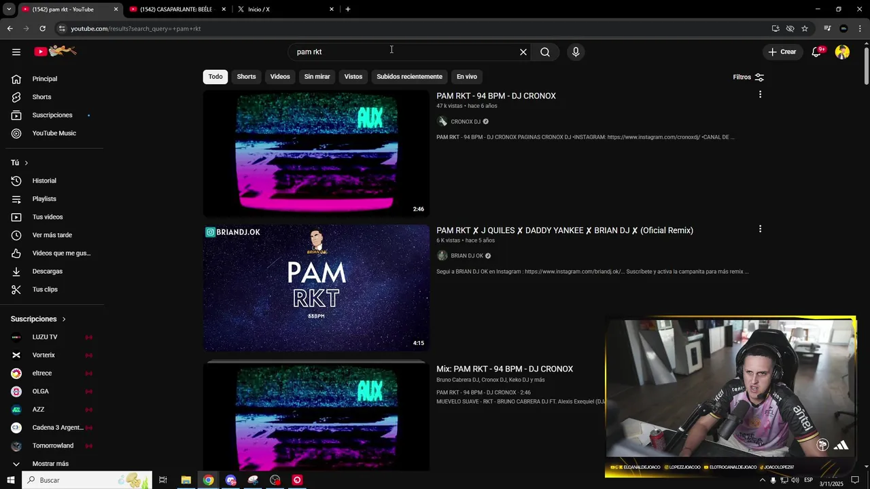Open the Chrome tab search dropdown
The image size is (870, 489).
pos(9,10)
